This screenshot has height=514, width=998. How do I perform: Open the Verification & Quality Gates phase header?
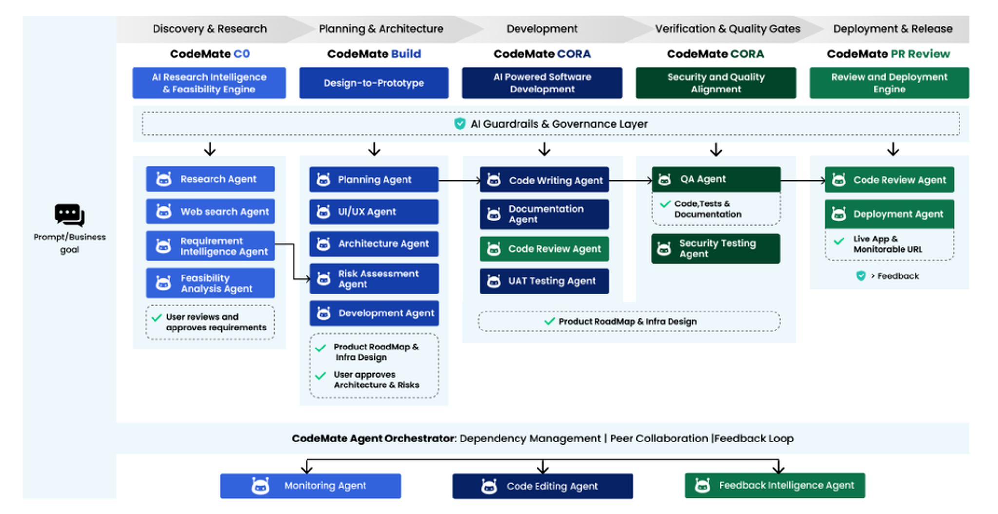728,29
